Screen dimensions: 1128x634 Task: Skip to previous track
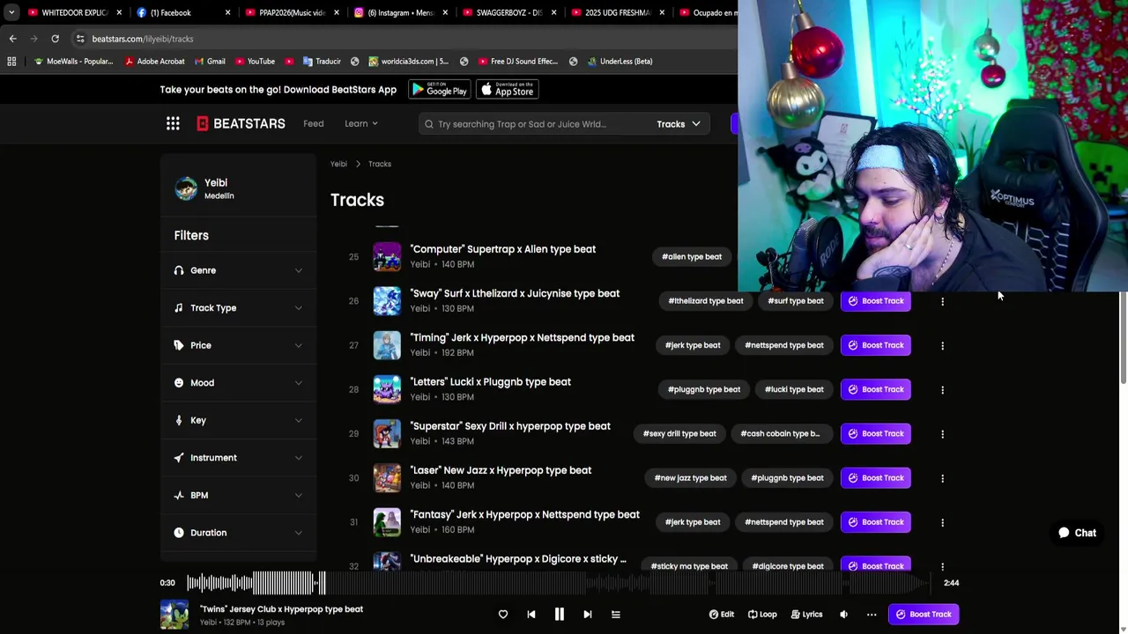(531, 615)
